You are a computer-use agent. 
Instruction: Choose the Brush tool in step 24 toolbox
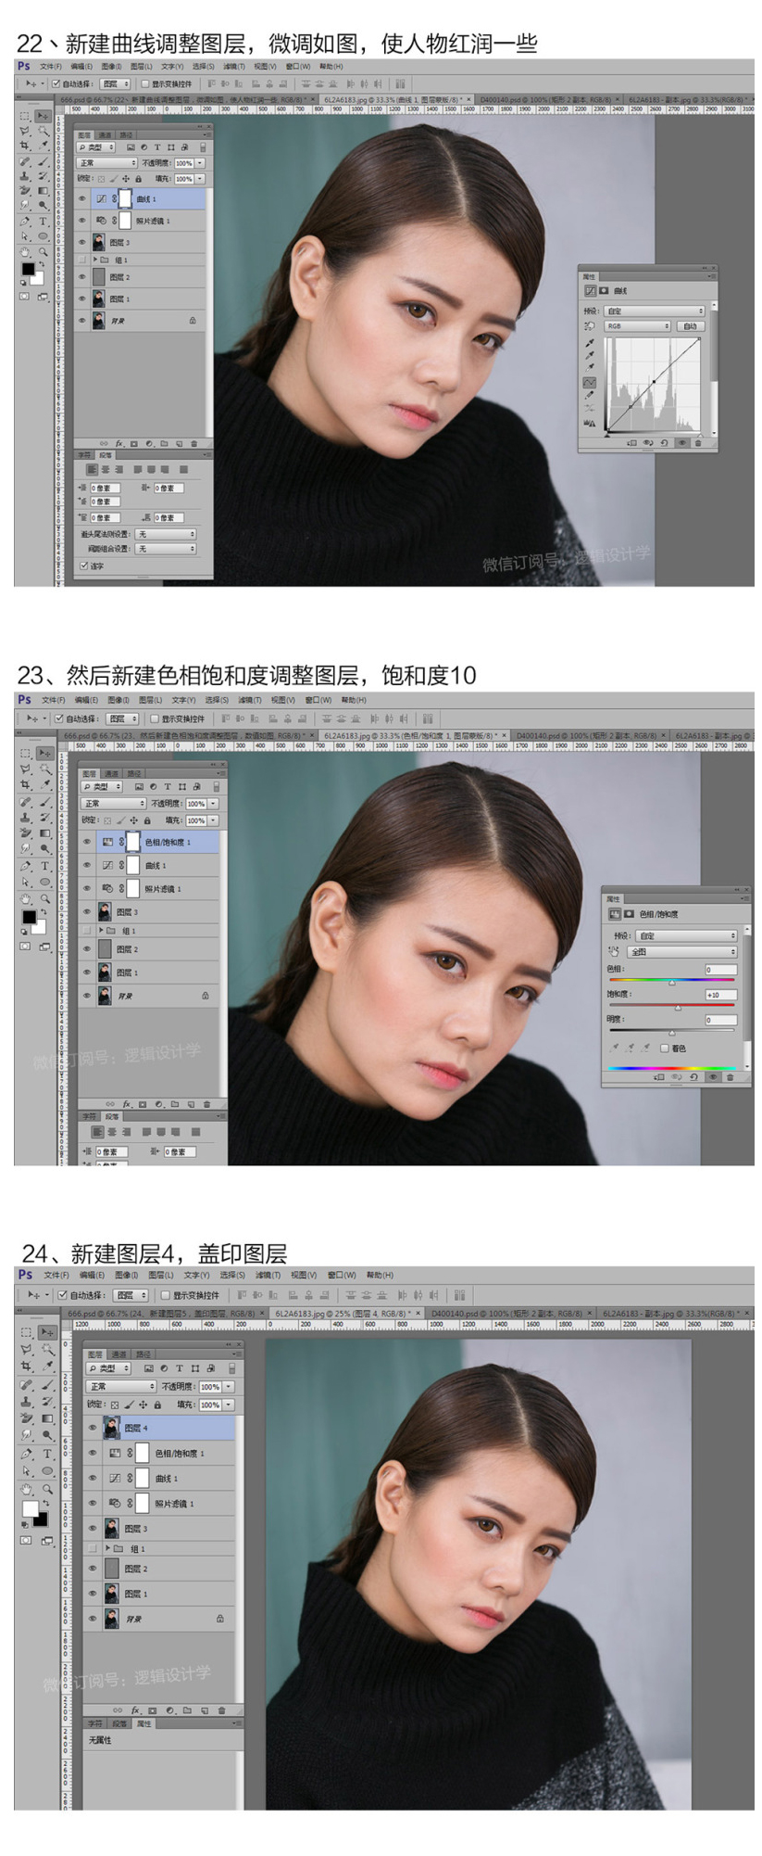48,1385
